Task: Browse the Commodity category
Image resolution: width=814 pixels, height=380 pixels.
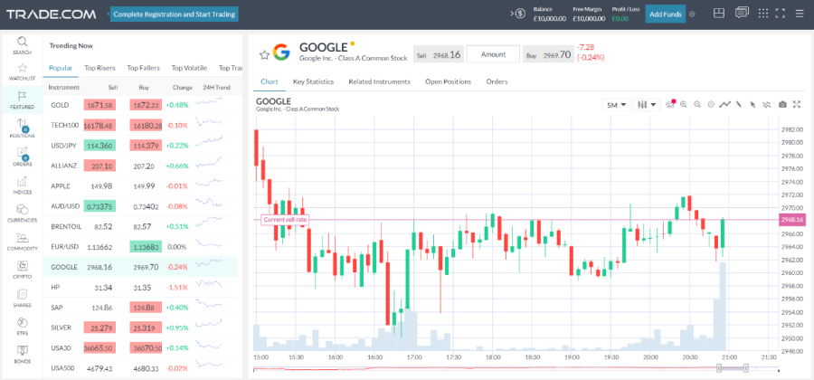Action: coord(22,242)
